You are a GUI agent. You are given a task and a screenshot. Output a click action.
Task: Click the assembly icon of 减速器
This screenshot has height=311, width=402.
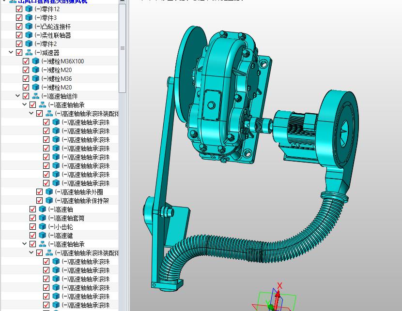29,52
